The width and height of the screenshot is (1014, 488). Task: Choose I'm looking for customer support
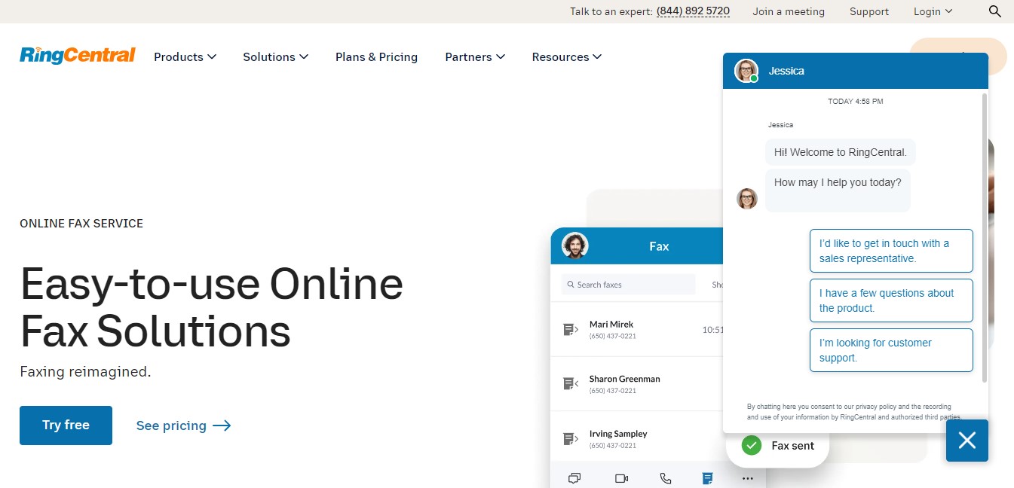891,350
